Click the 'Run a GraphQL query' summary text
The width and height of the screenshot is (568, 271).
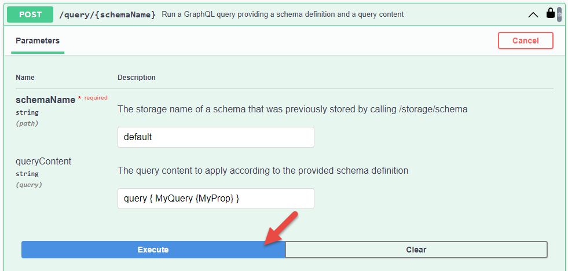pyautogui.click(x=283, y=14)
